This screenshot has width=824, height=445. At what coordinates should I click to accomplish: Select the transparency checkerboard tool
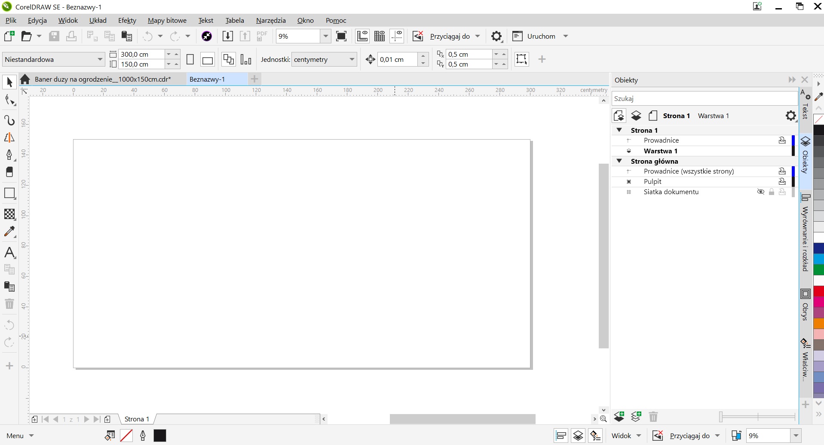[9, 214]
